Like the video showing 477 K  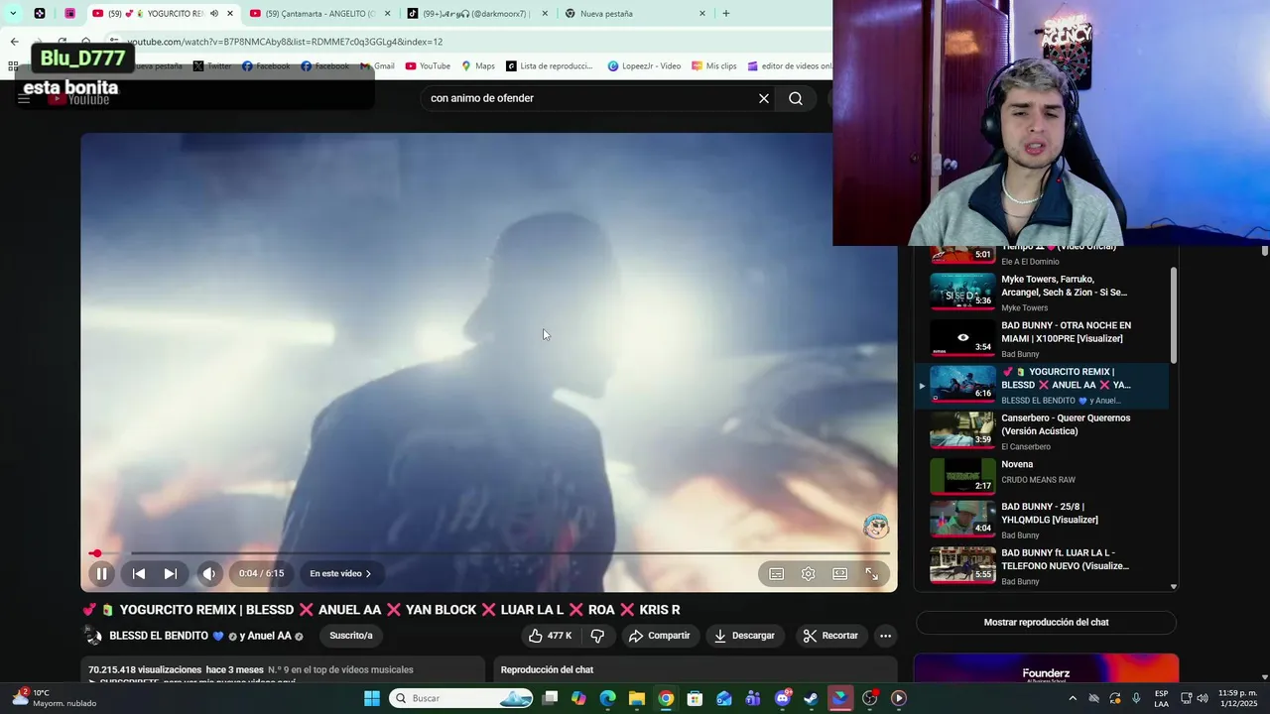[x=551, y=636]
